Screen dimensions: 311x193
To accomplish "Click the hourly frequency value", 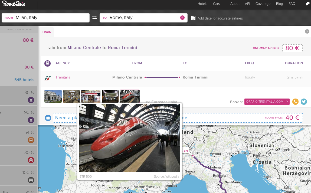I will pyautogui.click(x=250, y=77).
